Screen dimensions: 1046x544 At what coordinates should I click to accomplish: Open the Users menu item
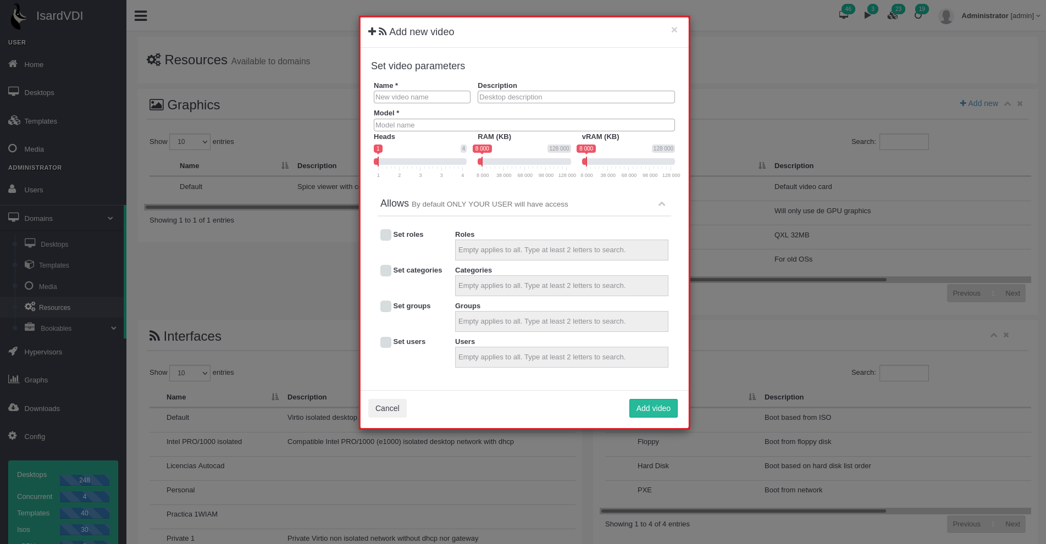(x=34, y=190)
